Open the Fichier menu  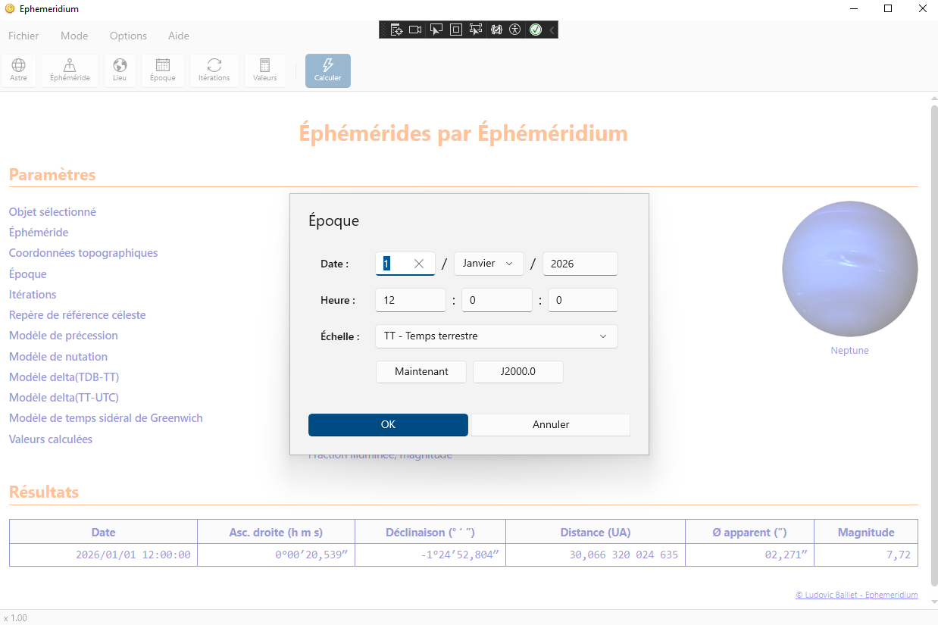coord(23,36)
